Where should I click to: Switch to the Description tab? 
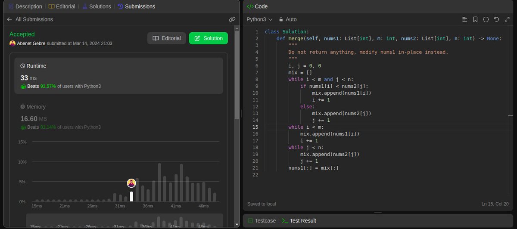coord(25,6)
